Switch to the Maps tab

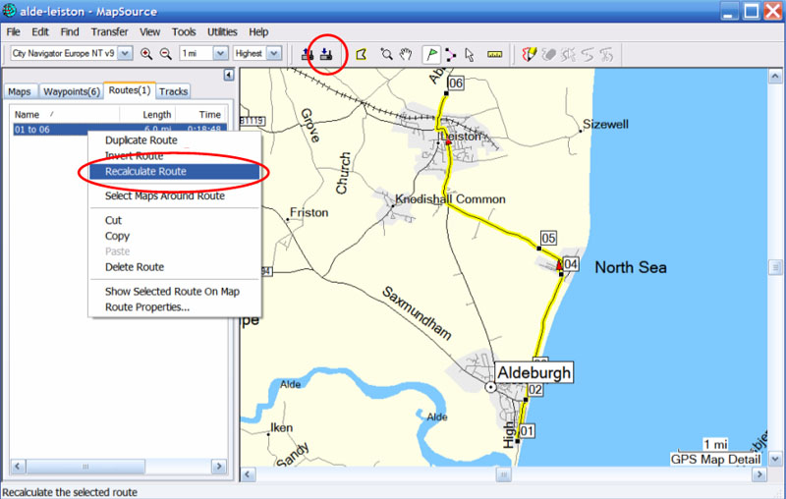click(20, 91)
